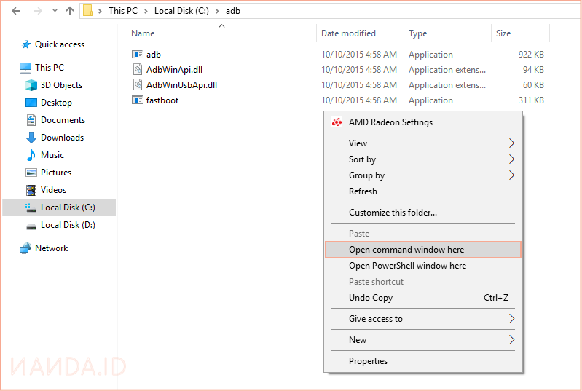Click Properties in context menu
This screenshot has width=582, height=391.
pyautogui.click(x=368, y=361)
